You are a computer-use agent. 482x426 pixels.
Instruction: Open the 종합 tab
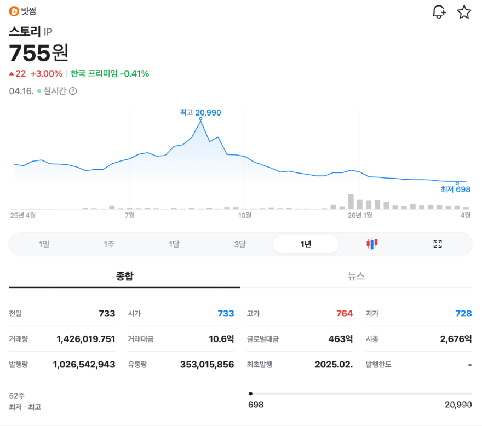(124, 276)
